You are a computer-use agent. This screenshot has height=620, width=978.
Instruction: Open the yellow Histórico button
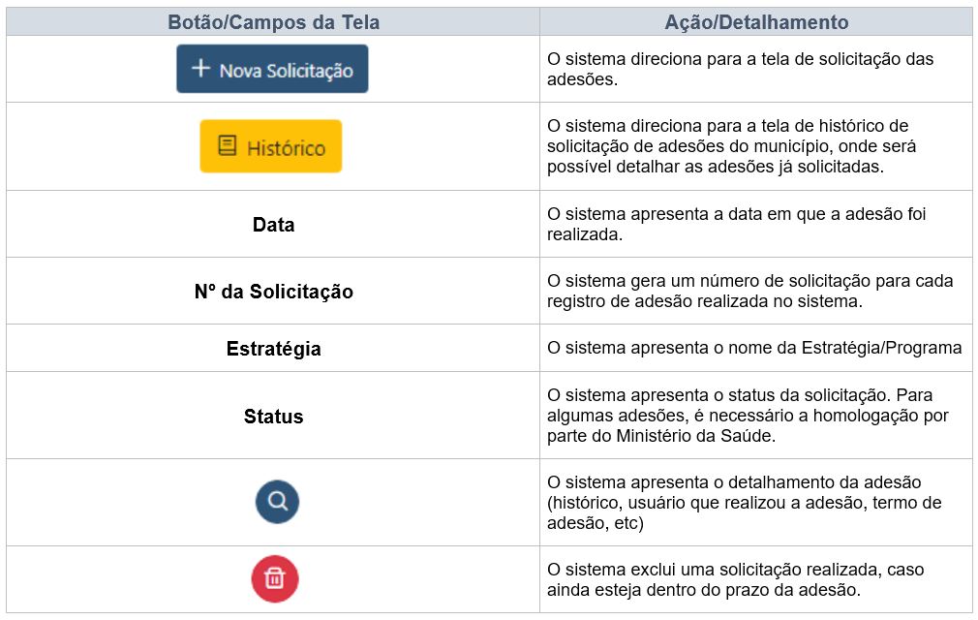(x=271, y=146)
